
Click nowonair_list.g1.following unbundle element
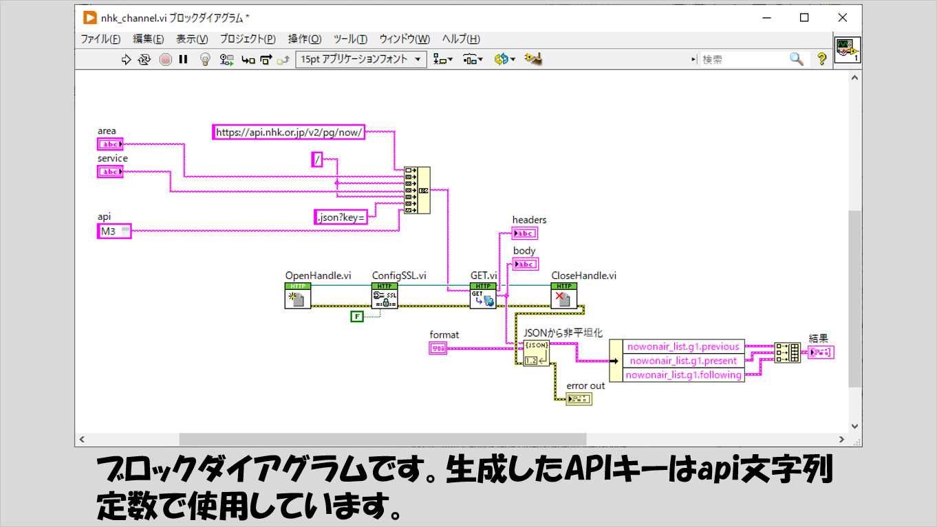pos(683,374)
